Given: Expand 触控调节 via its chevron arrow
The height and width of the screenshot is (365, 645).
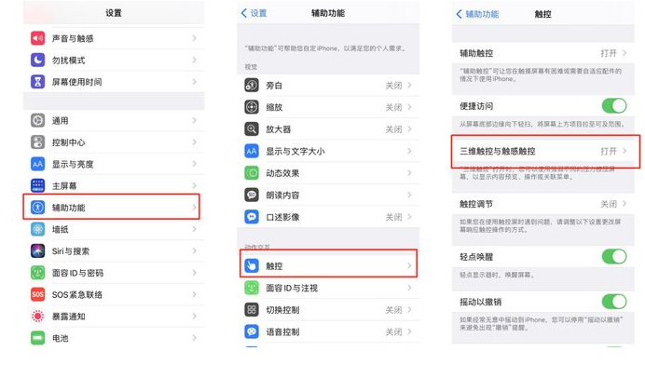Looking at the screenshot, I should [624, 204].
